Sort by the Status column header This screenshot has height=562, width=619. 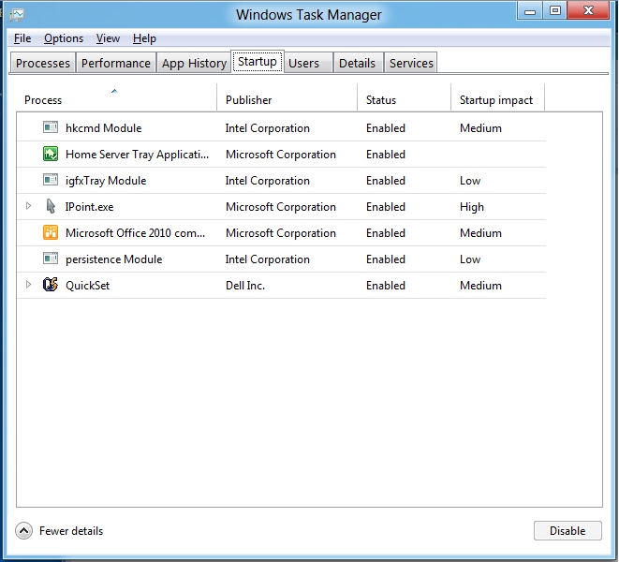click(x=404, y=97)
